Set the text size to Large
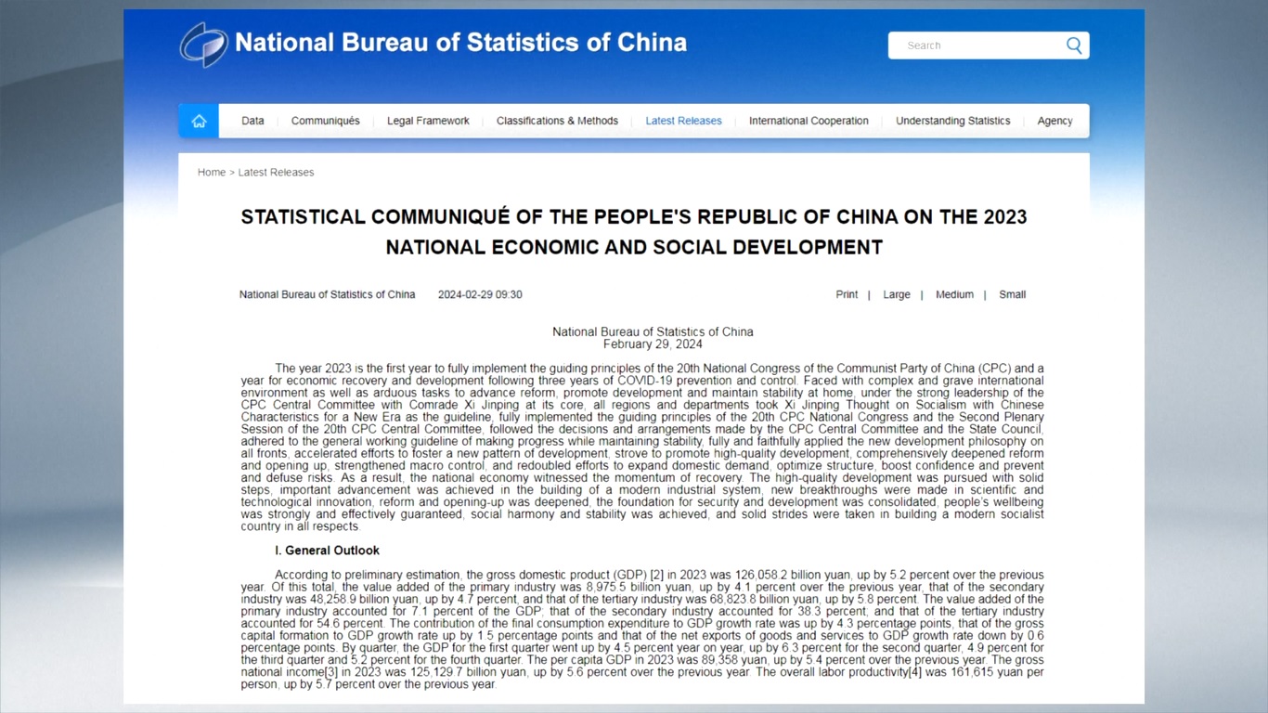This screenshot has width=1268, height=713. pos(896,294)
